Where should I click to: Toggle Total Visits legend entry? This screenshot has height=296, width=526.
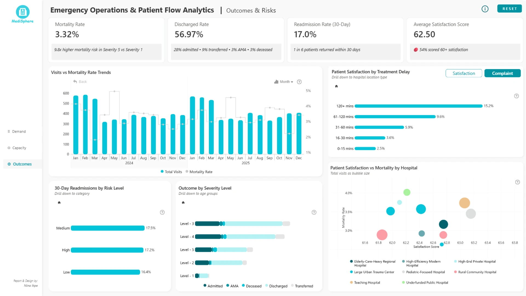(171, 172)
